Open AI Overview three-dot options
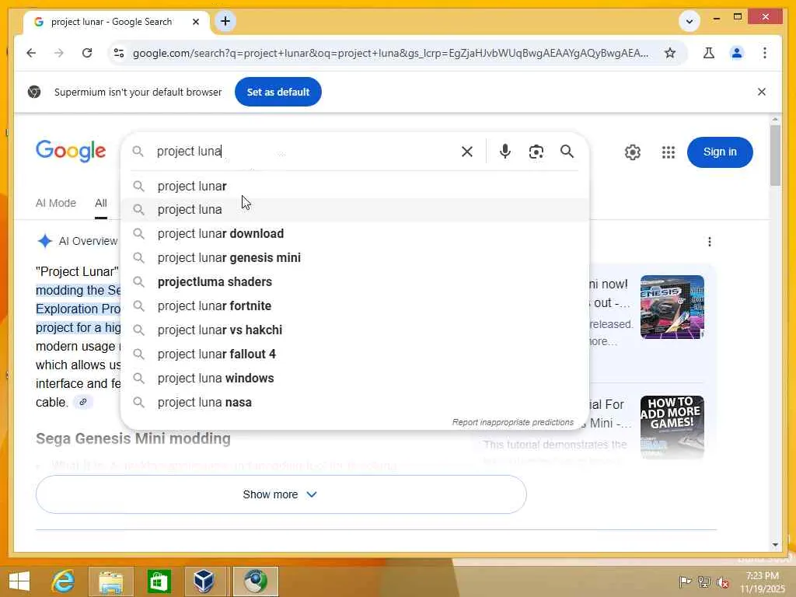Screen dimensions: 796x597 pyautogui.click(x=710, y=242)
